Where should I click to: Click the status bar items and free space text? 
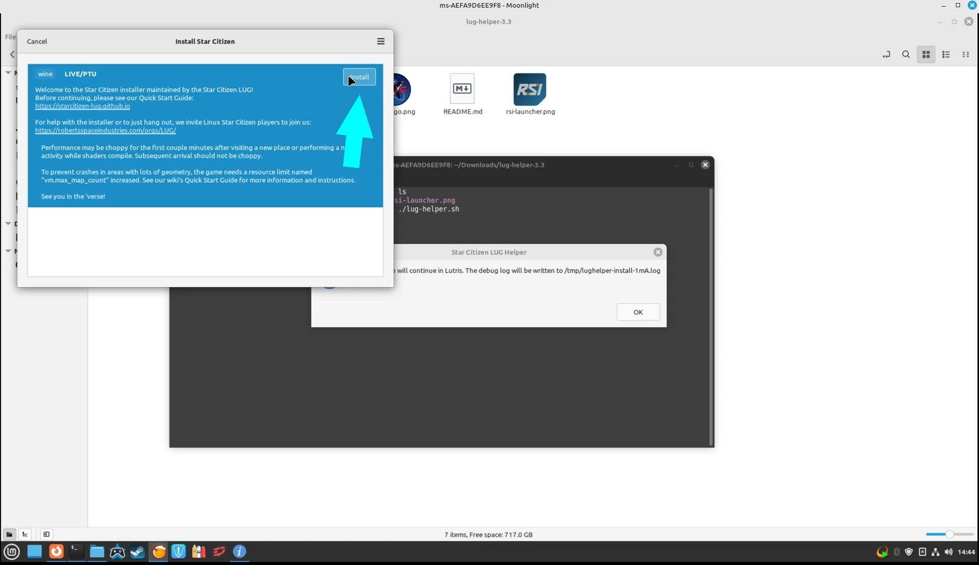click(488, 534)
